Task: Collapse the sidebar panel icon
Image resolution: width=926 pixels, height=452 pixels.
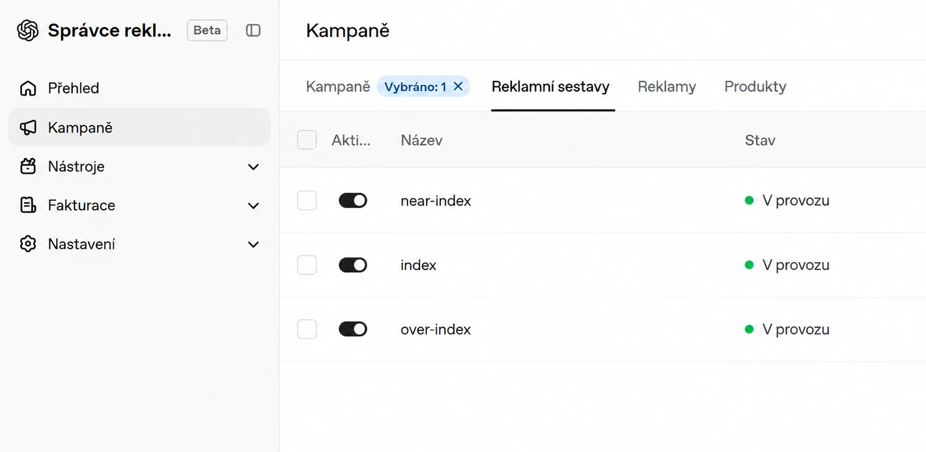Action: [x=253, y=30]
